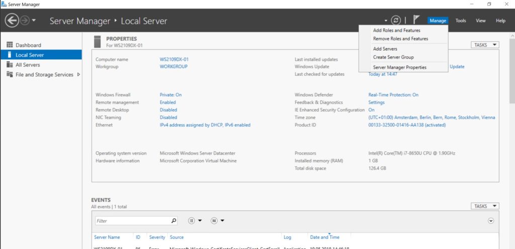
Task: Click Microsoft Windows Server Datacenter text
Action: click(x=197, y=153)
